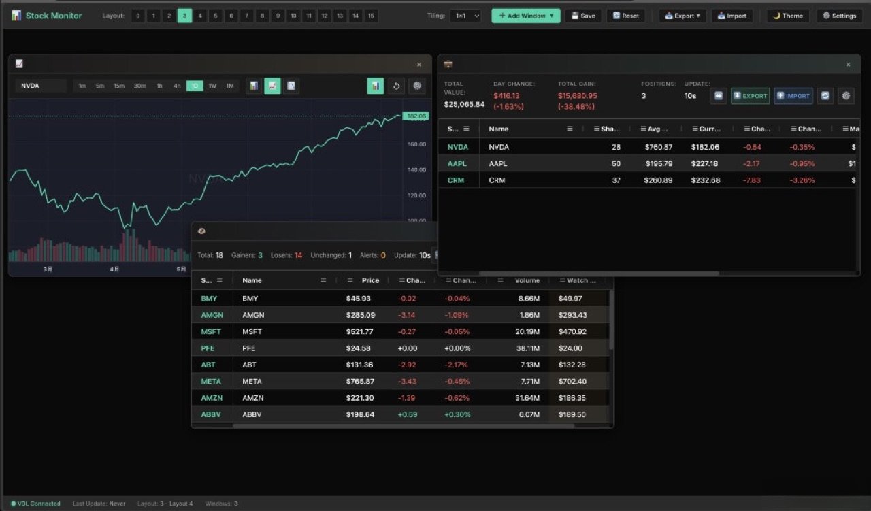Click ABBV price $198.64
This screenshot has width=871, height=511.
click(360, 414)
